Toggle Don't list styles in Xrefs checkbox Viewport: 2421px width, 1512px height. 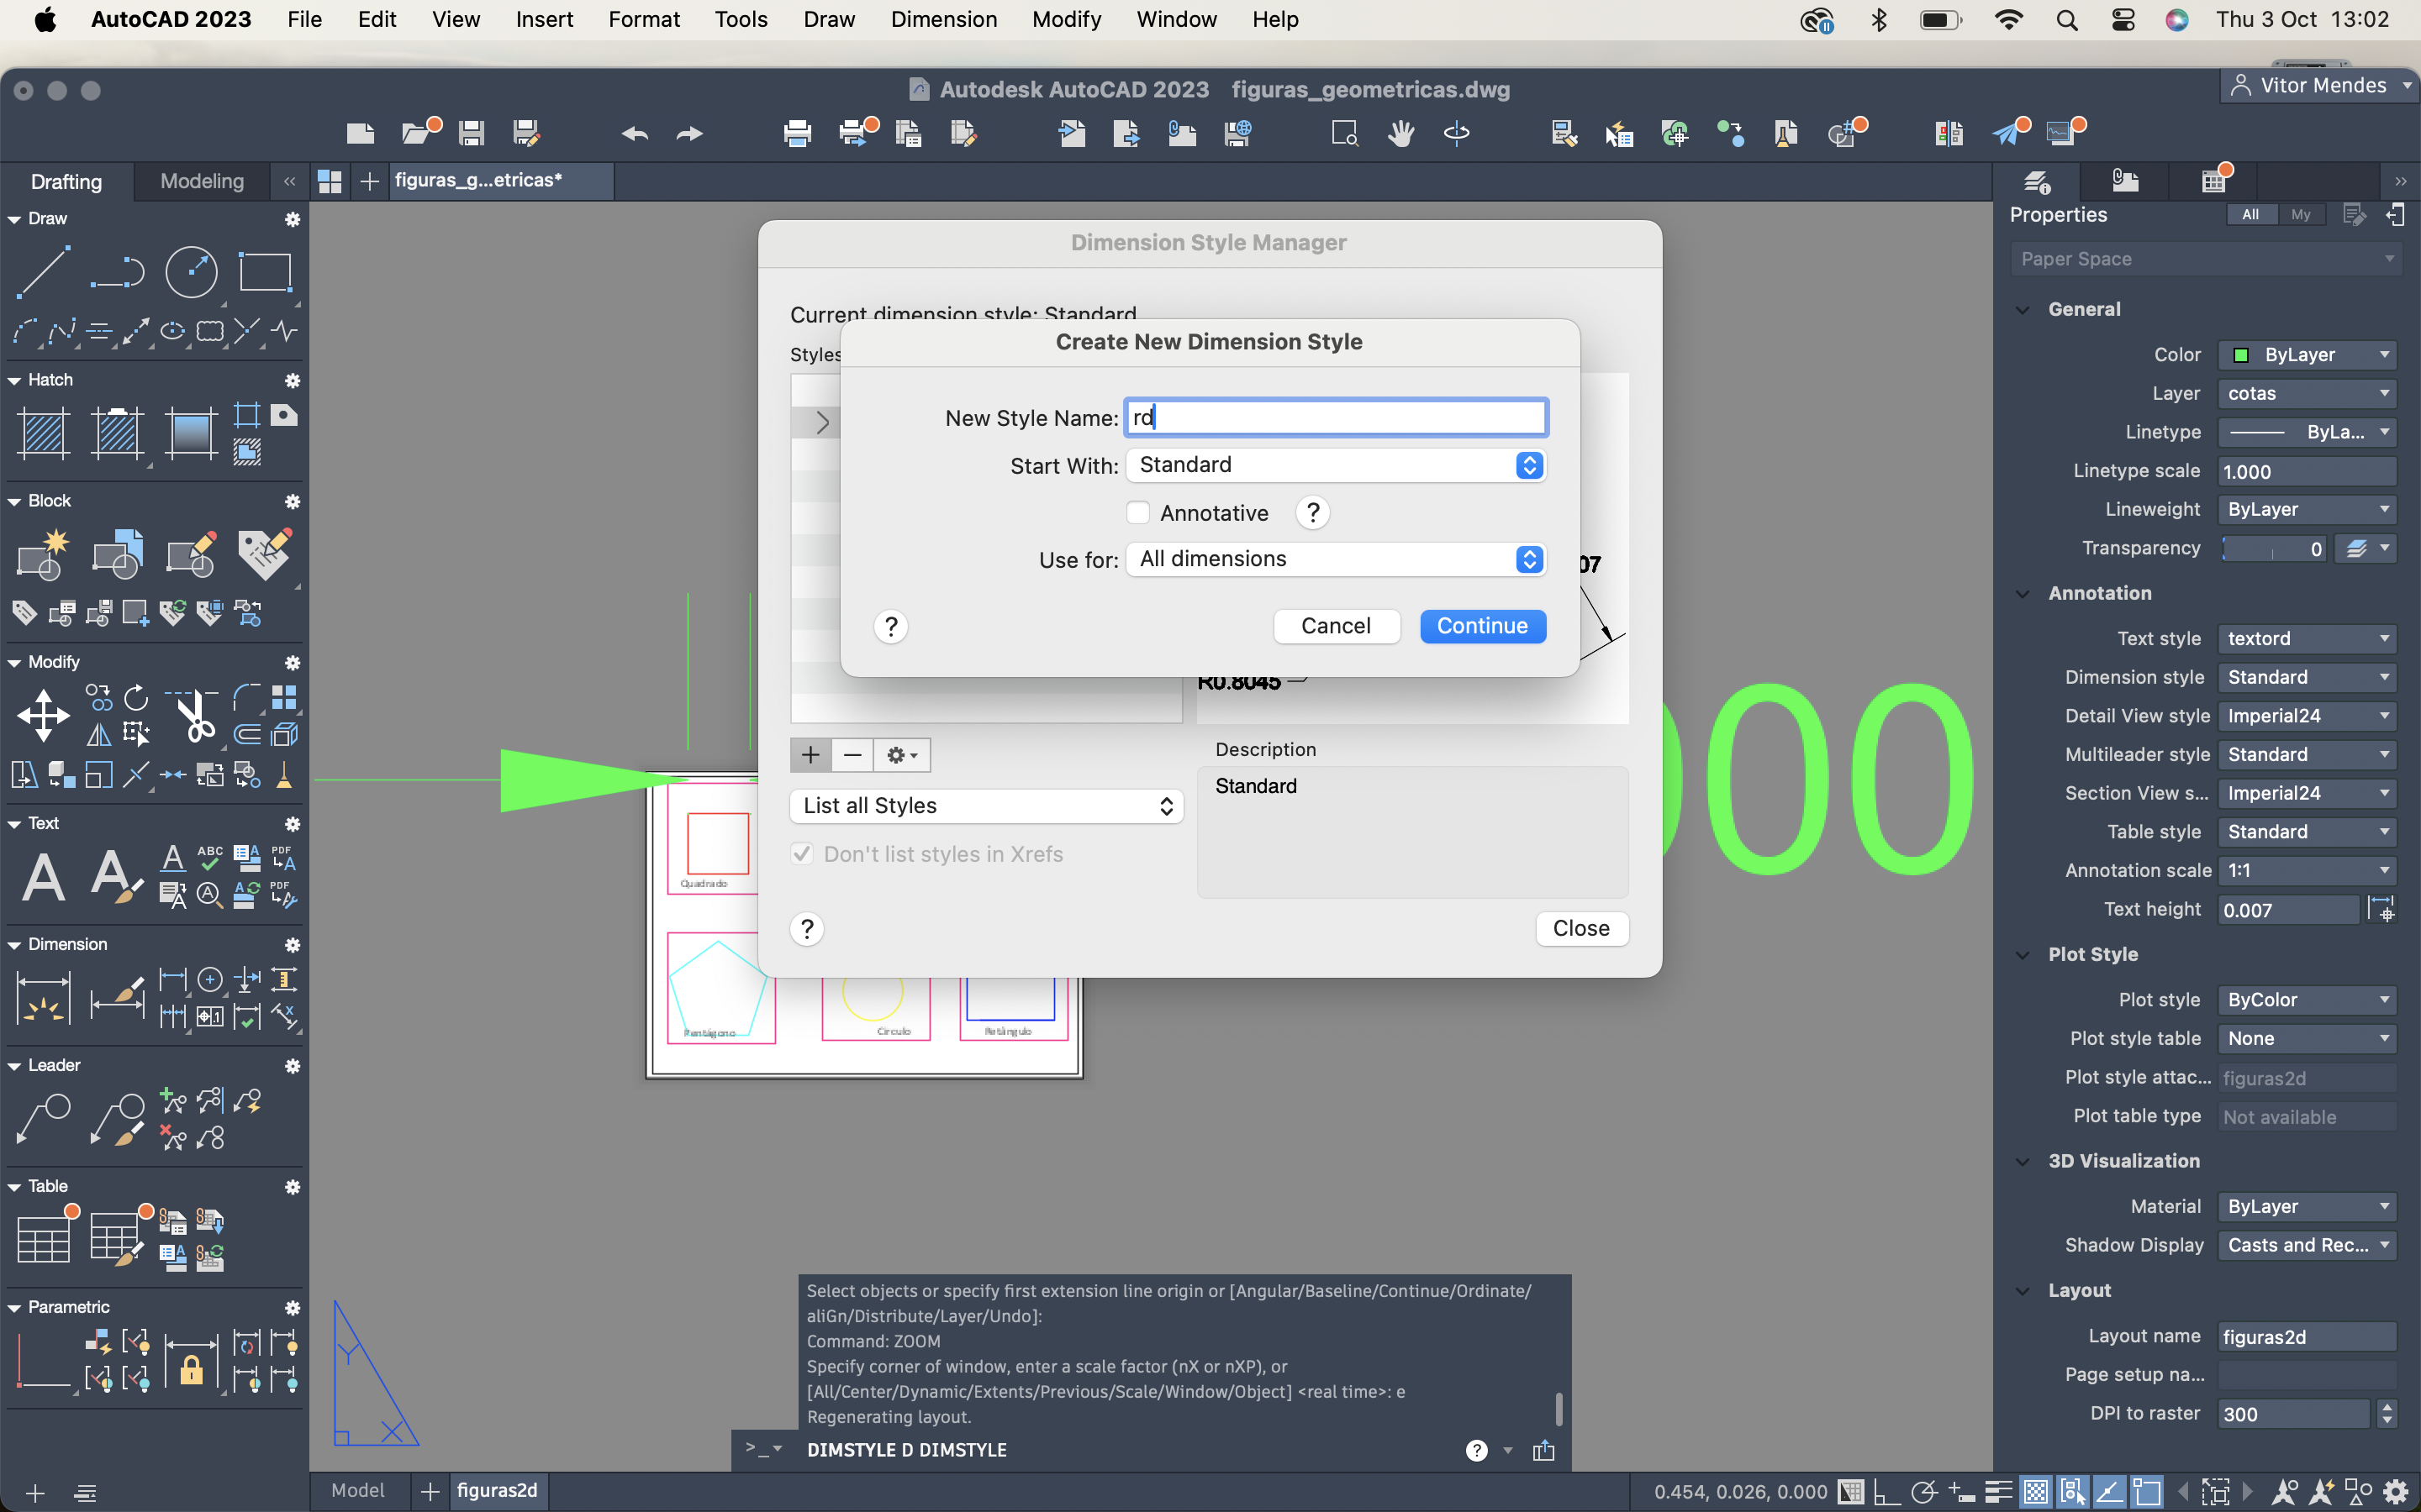click(x=802, y=854)
